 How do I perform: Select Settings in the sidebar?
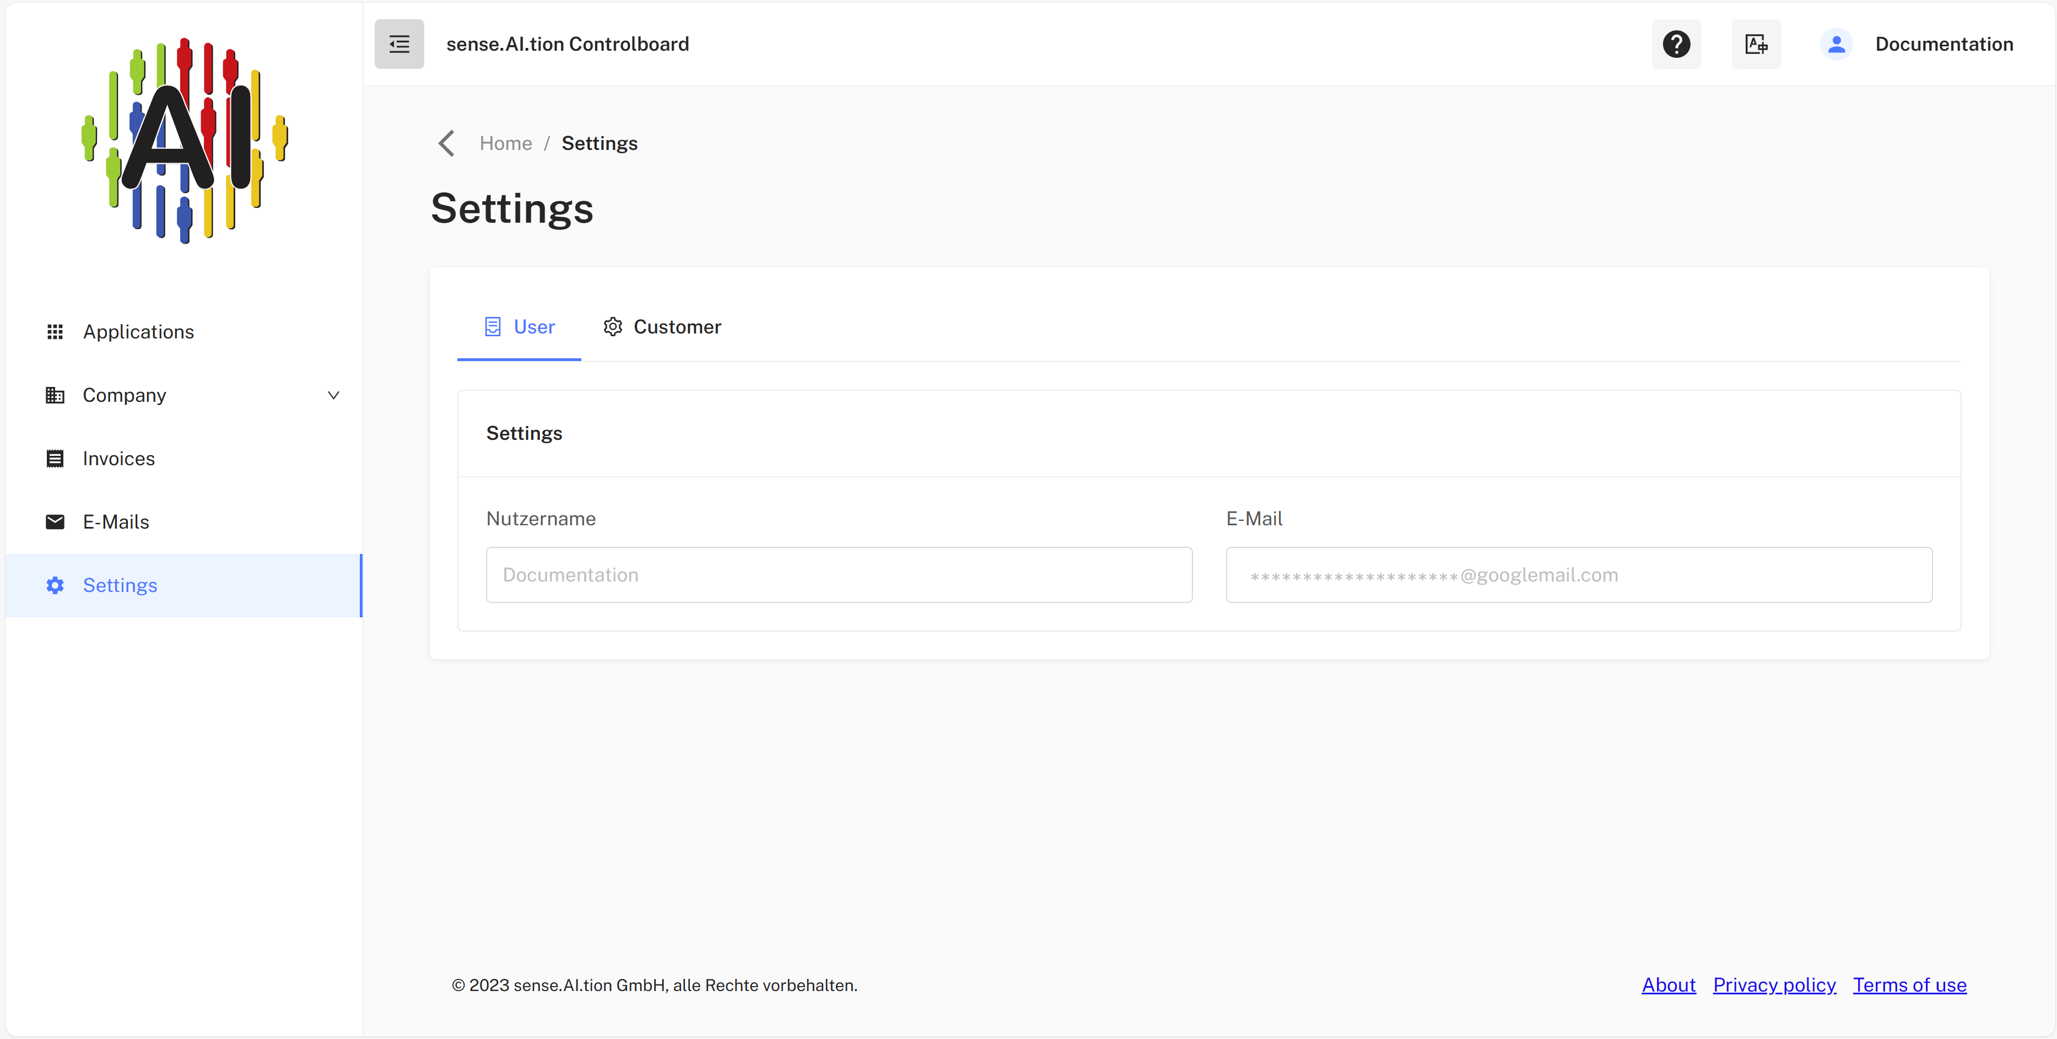pos(185,585)
